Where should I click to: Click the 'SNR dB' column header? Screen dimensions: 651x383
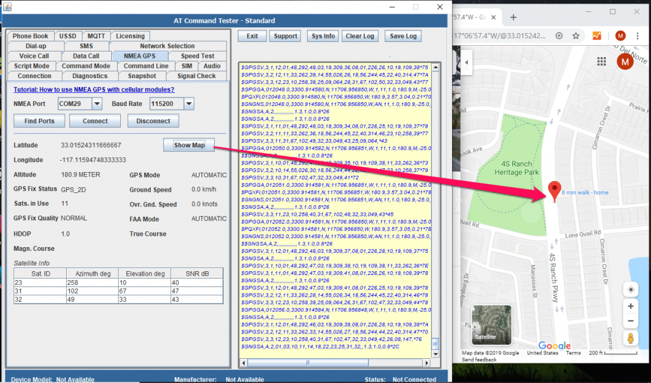(197, 274)
